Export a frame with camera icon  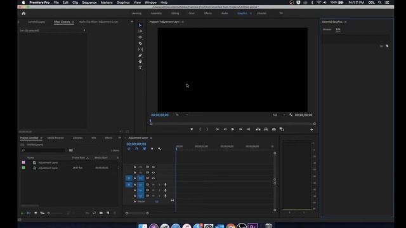273,129
